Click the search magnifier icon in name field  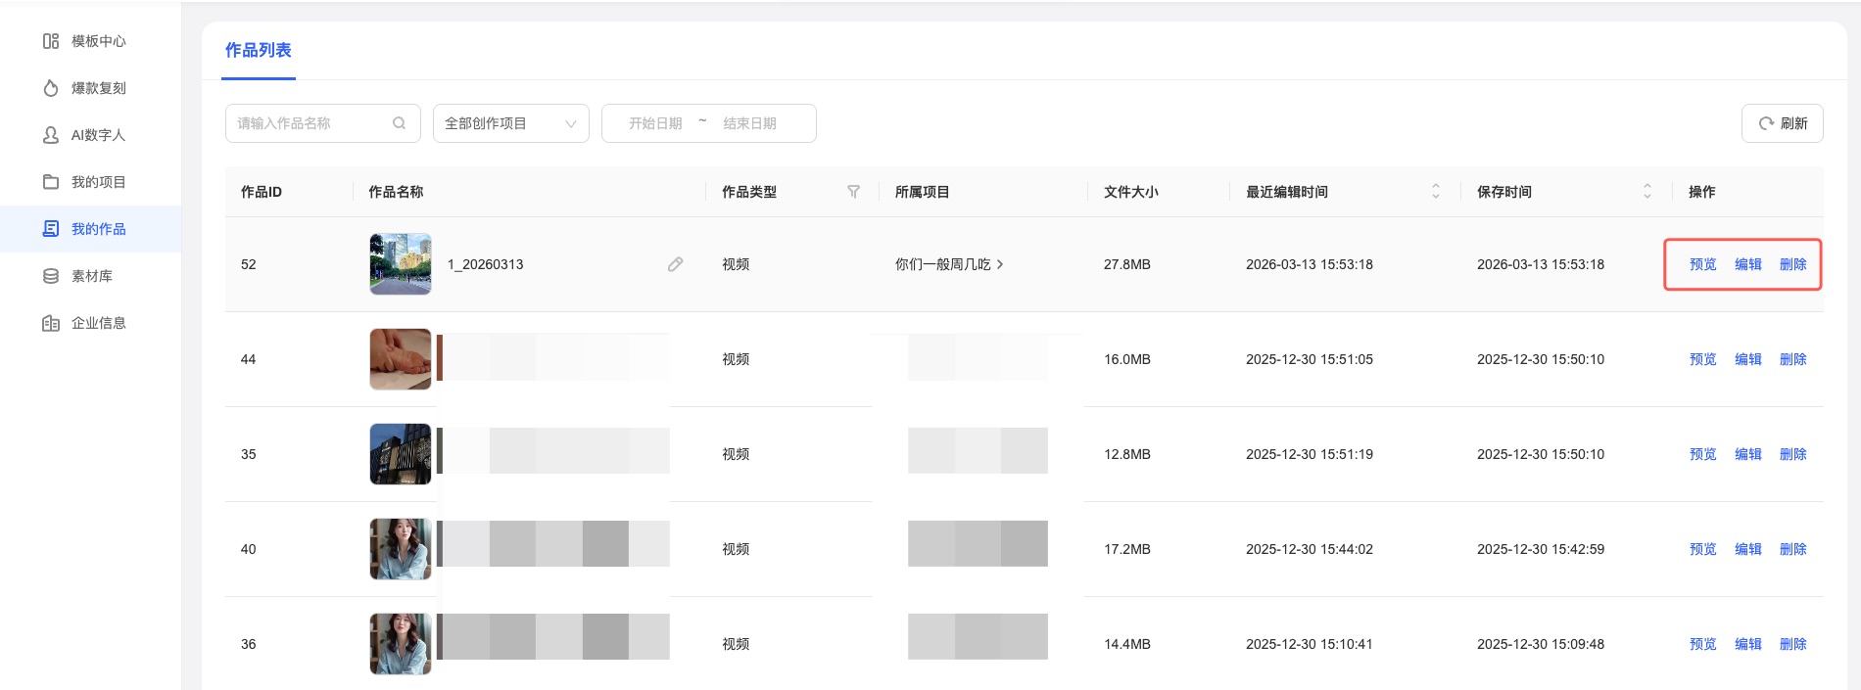click(x=399, y=123)
